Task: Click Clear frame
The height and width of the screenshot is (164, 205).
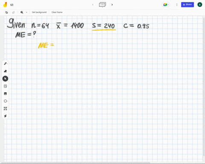Action: (57, 12)
